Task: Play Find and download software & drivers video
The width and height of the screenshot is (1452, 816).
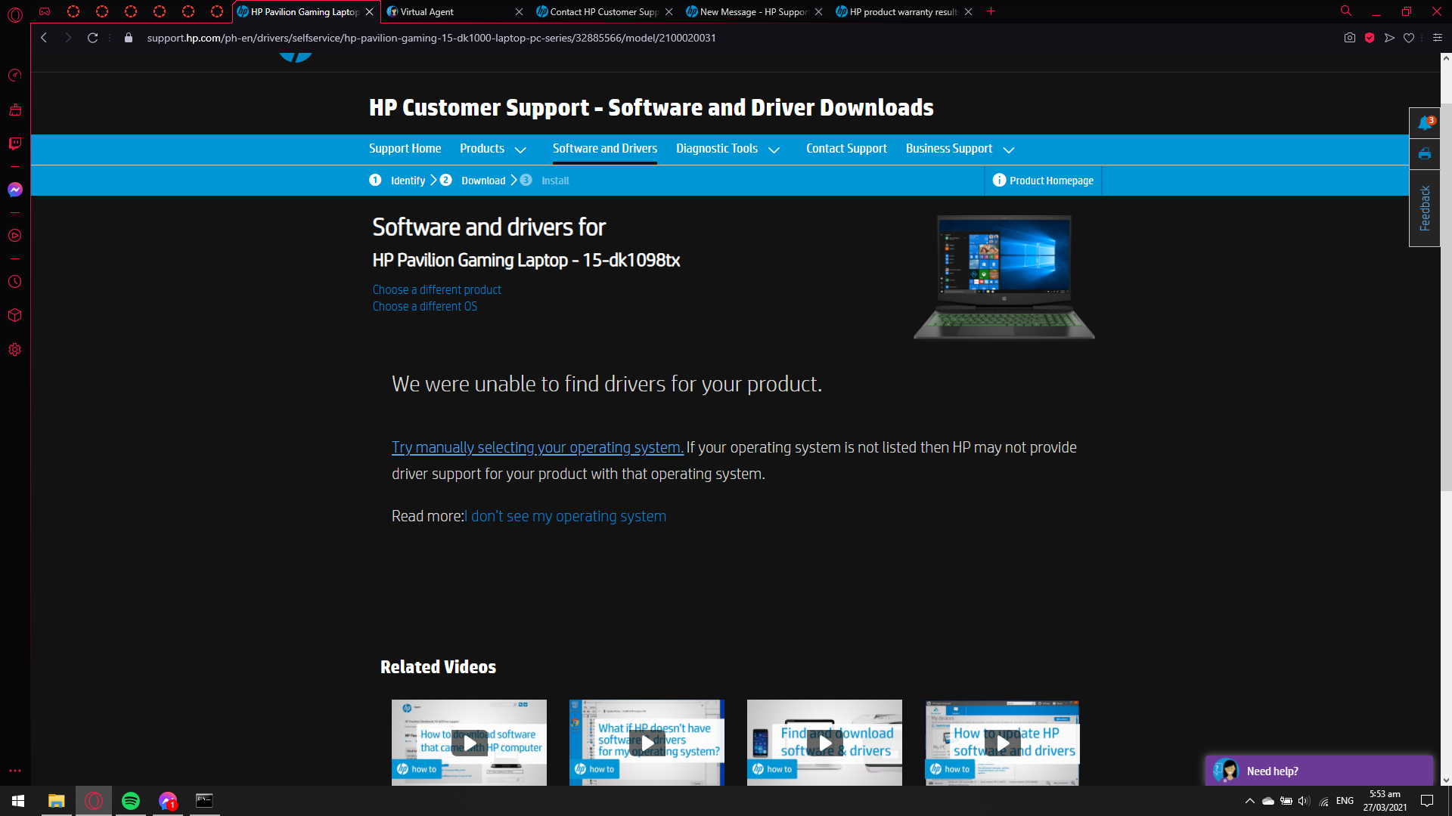Action: [x=824, y=743]
